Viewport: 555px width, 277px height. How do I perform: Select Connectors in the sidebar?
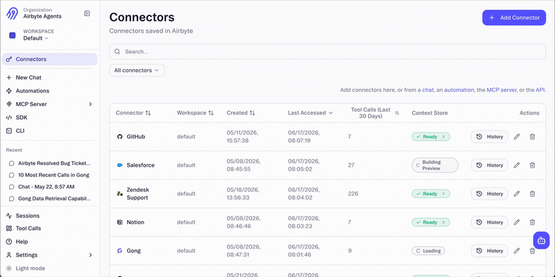coord(49,59)
